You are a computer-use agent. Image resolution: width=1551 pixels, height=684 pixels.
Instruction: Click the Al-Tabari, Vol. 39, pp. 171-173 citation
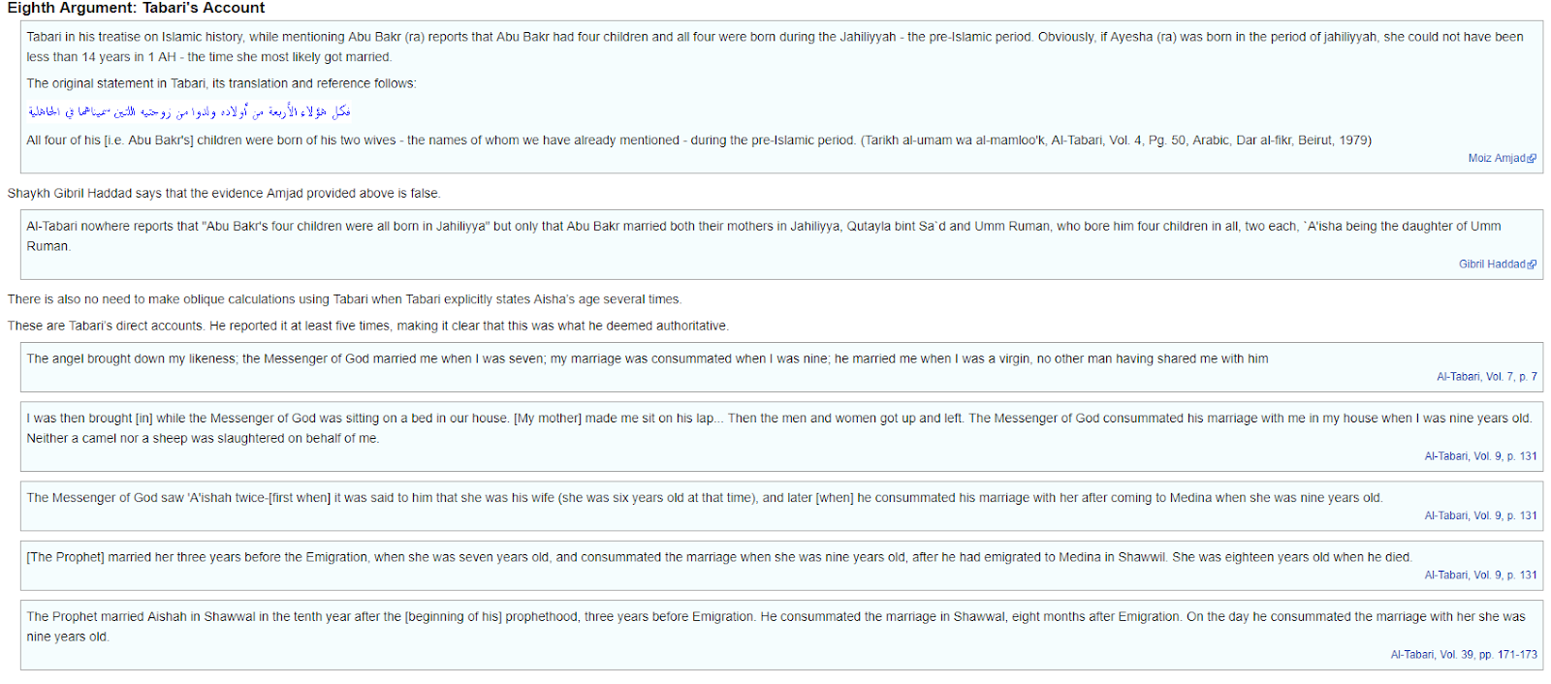pyautogui.click(x=1463, y=655)
